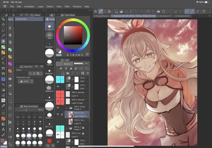Click the Create layer mask icon
This screenshot has width=212, height=148.
coord(83,73)
